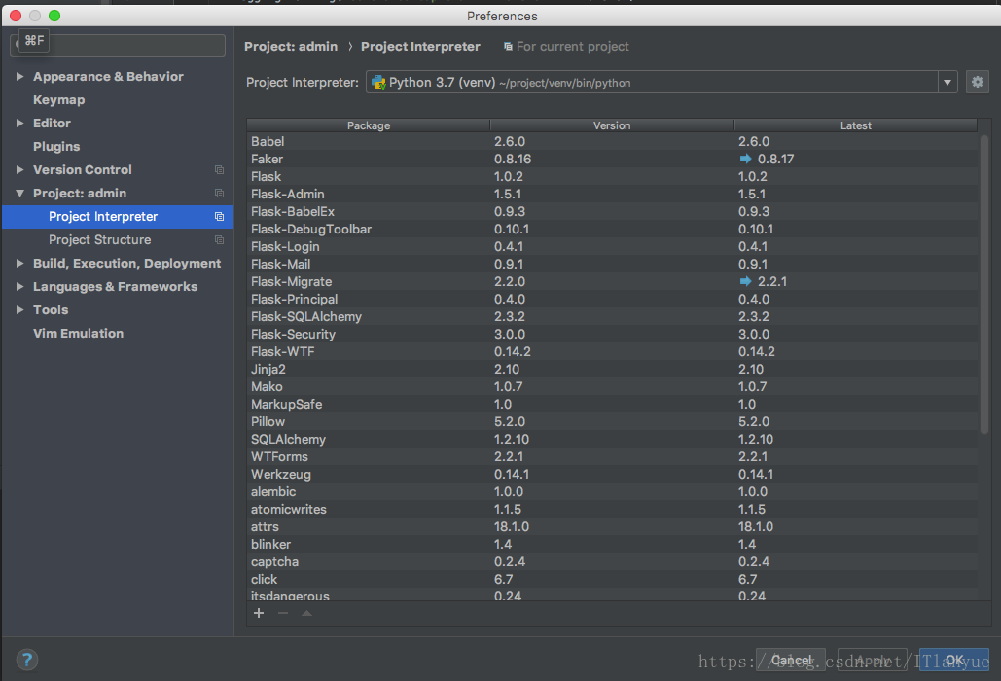Select the Flask-WTF package row
The height and width of the screenshot is (681, 1001).
pos(612,351)
